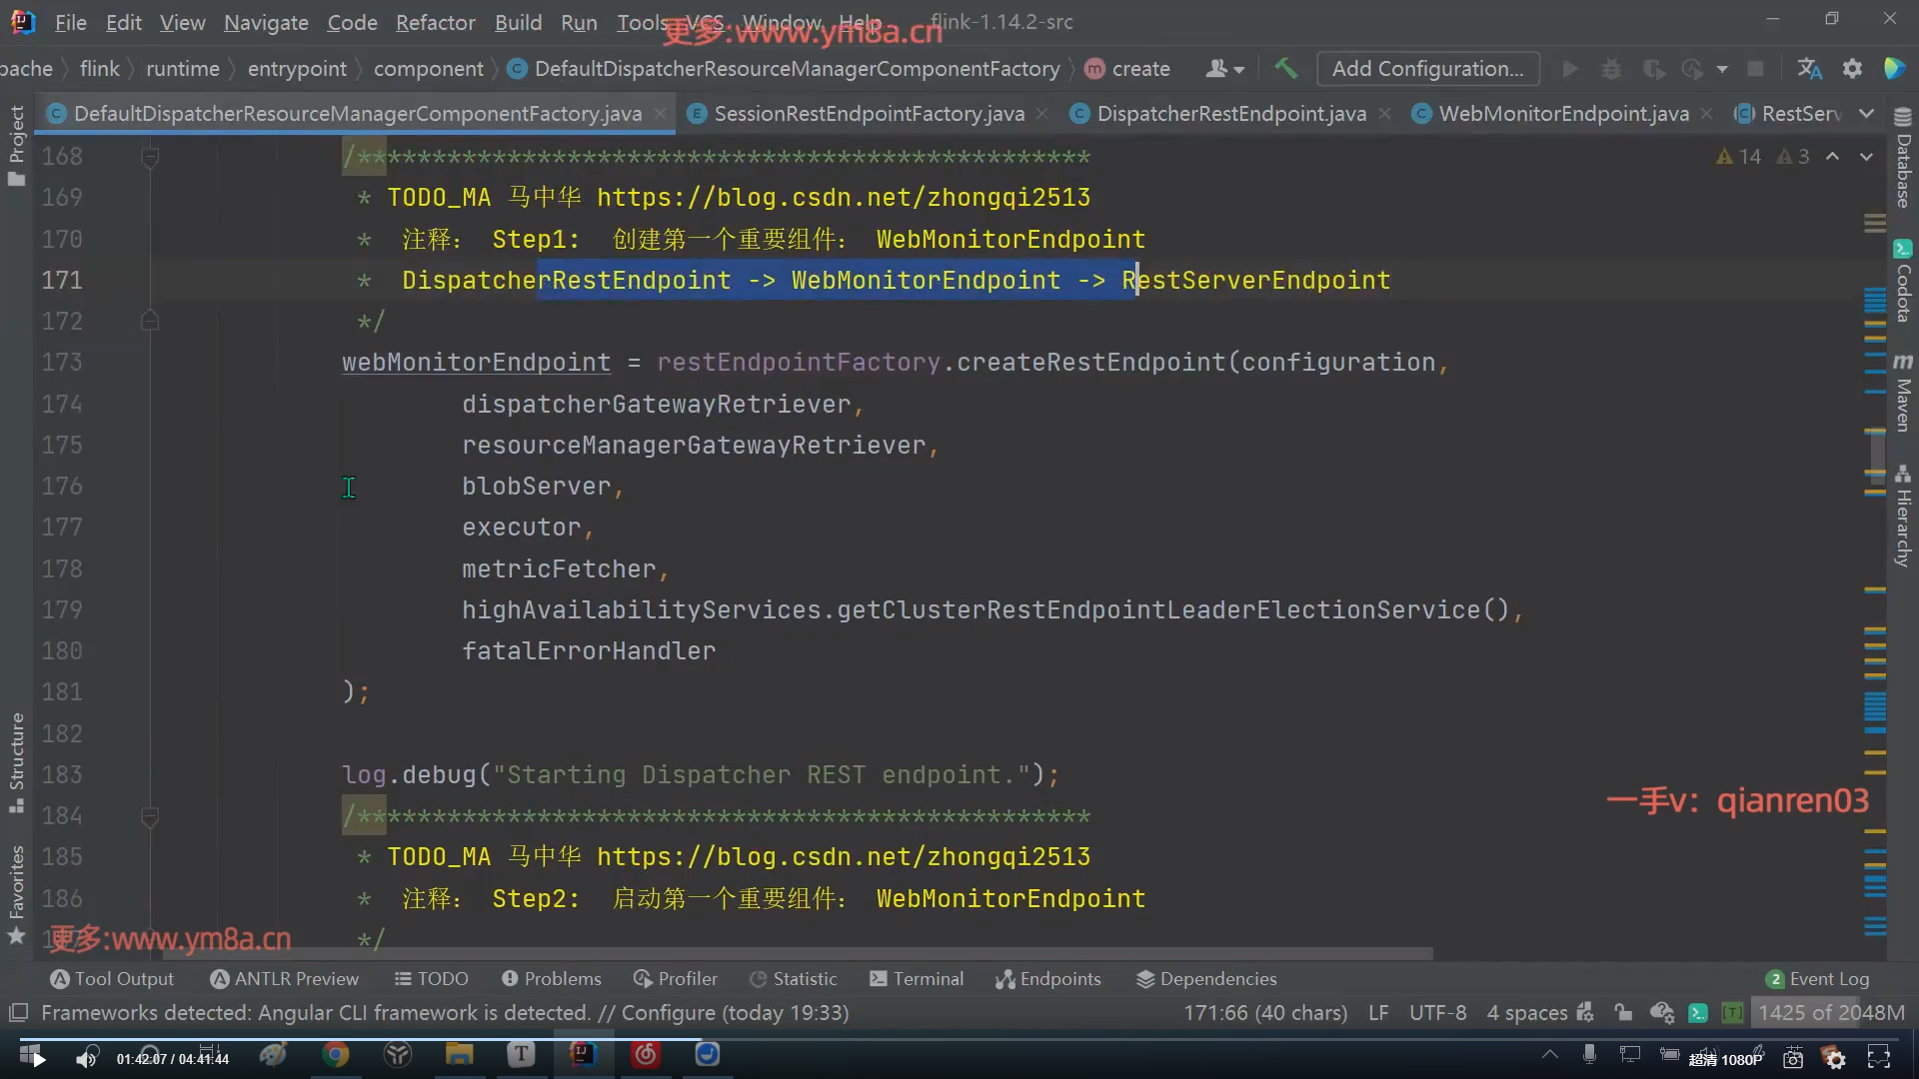Open the Profiler tool window
Screen dimensions: 1919x1079
(x=676, y=979)
